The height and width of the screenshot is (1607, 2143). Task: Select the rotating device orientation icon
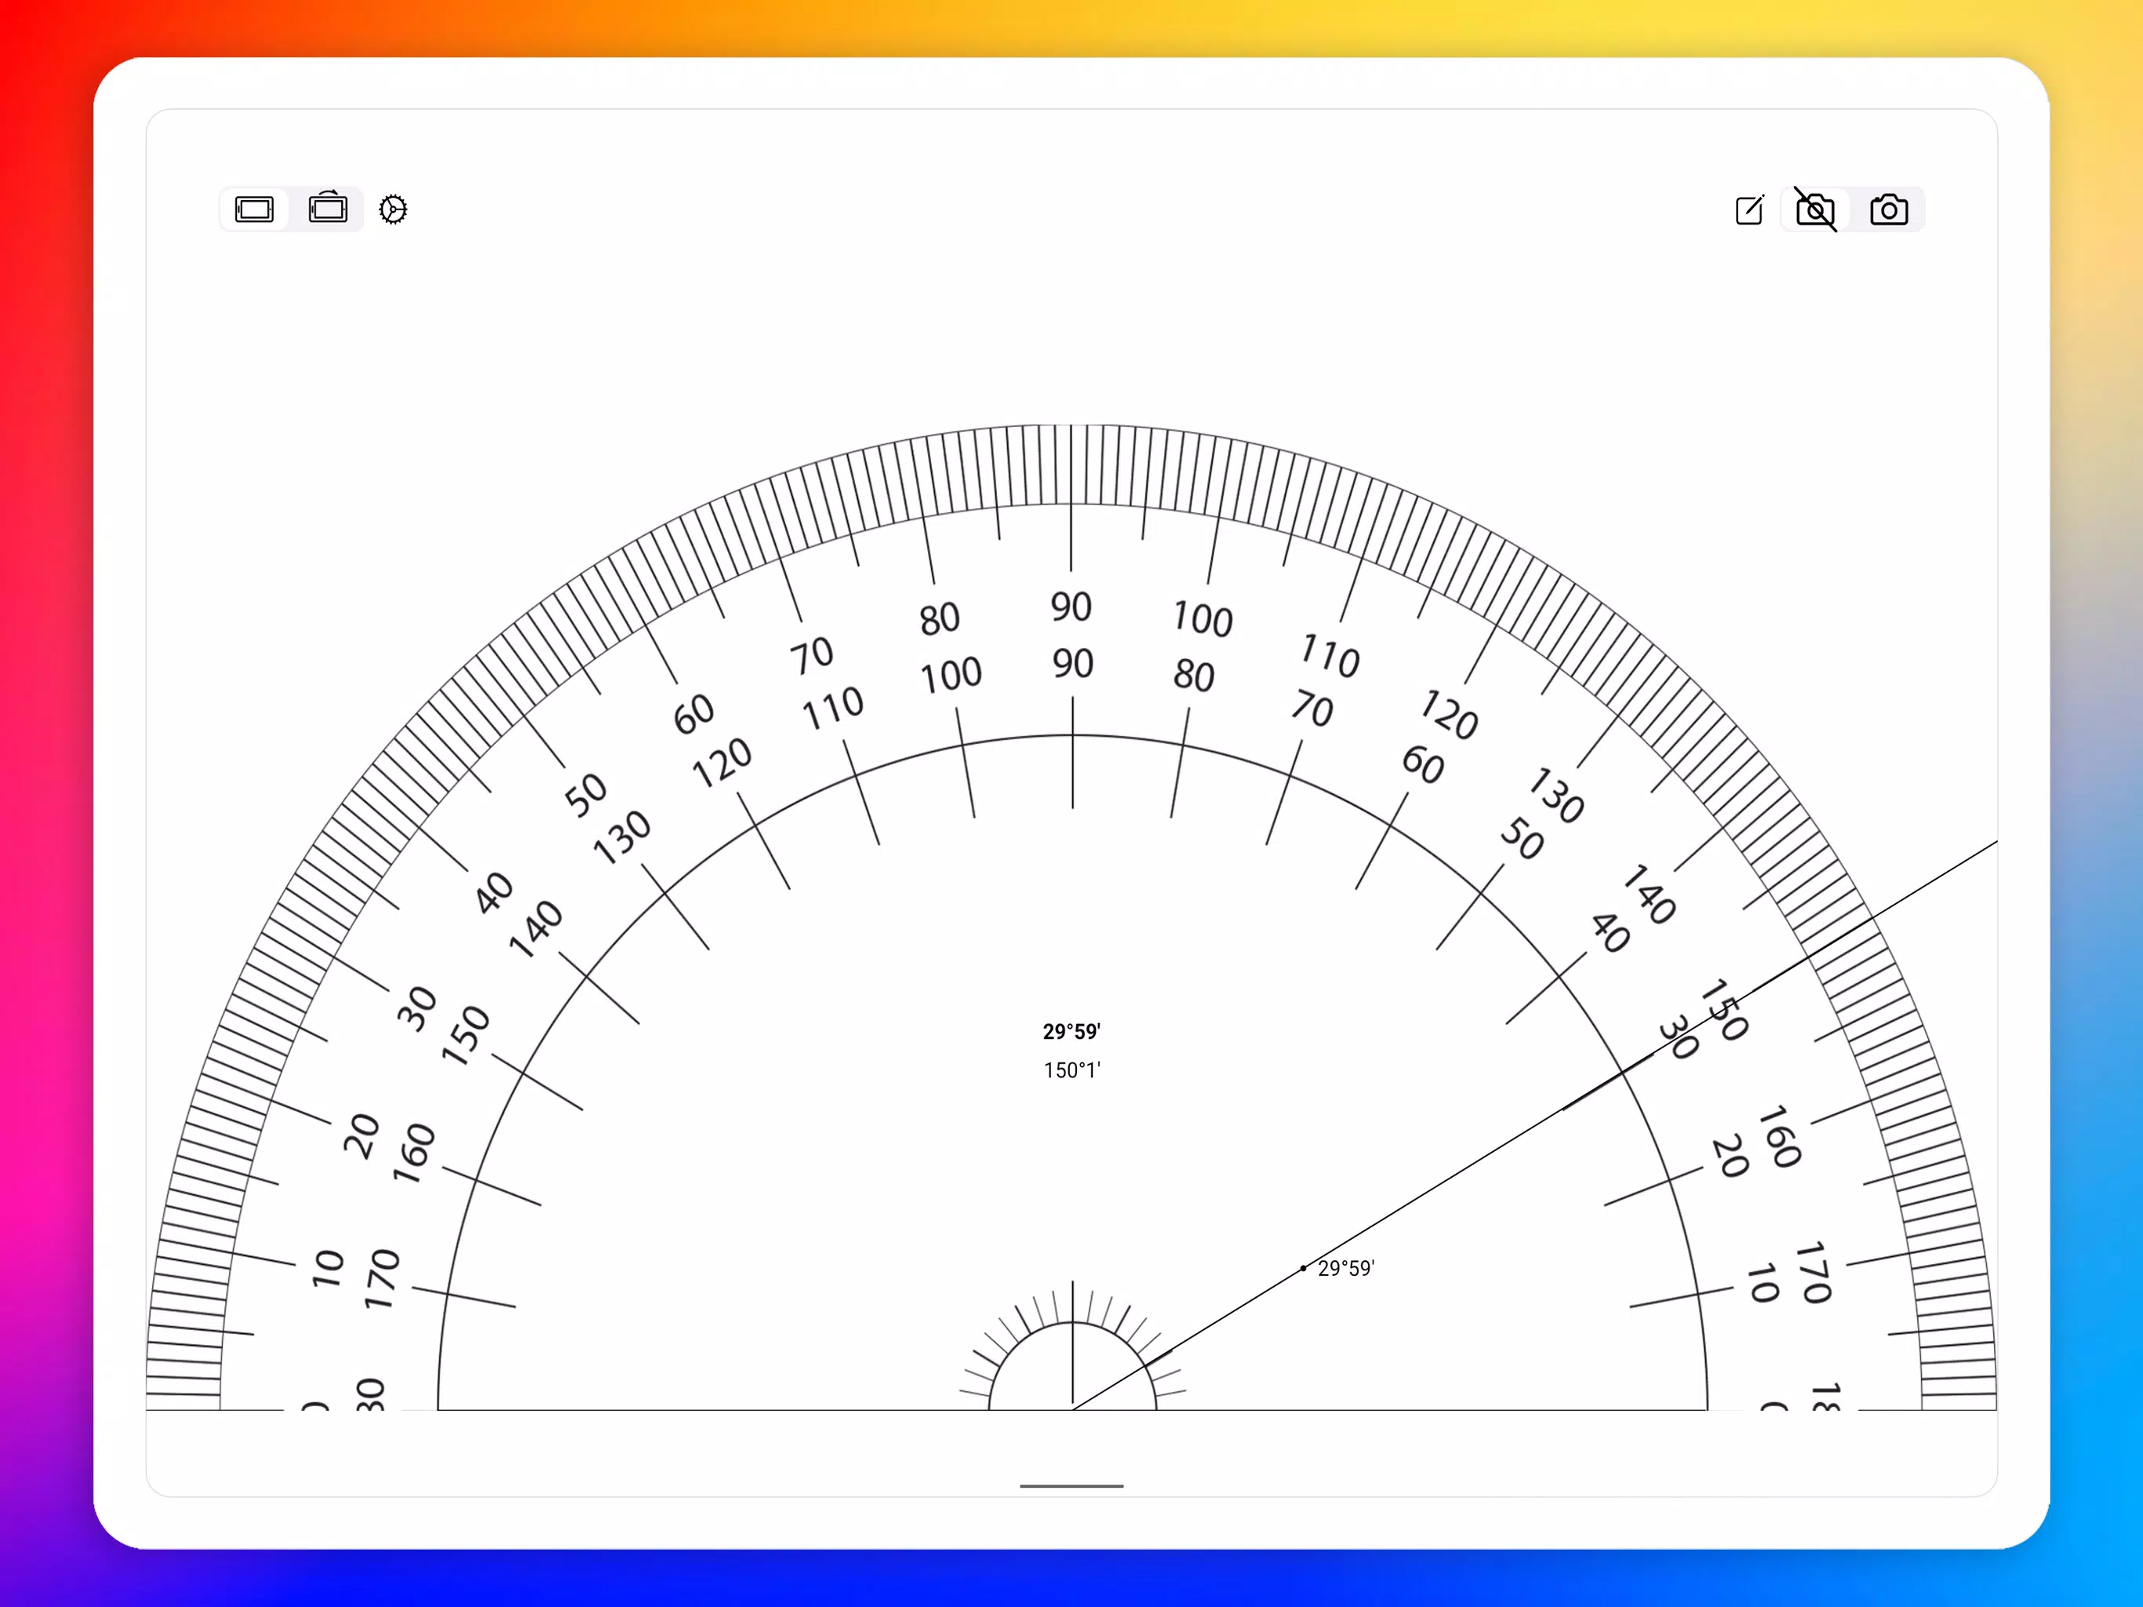pos(329,207)
